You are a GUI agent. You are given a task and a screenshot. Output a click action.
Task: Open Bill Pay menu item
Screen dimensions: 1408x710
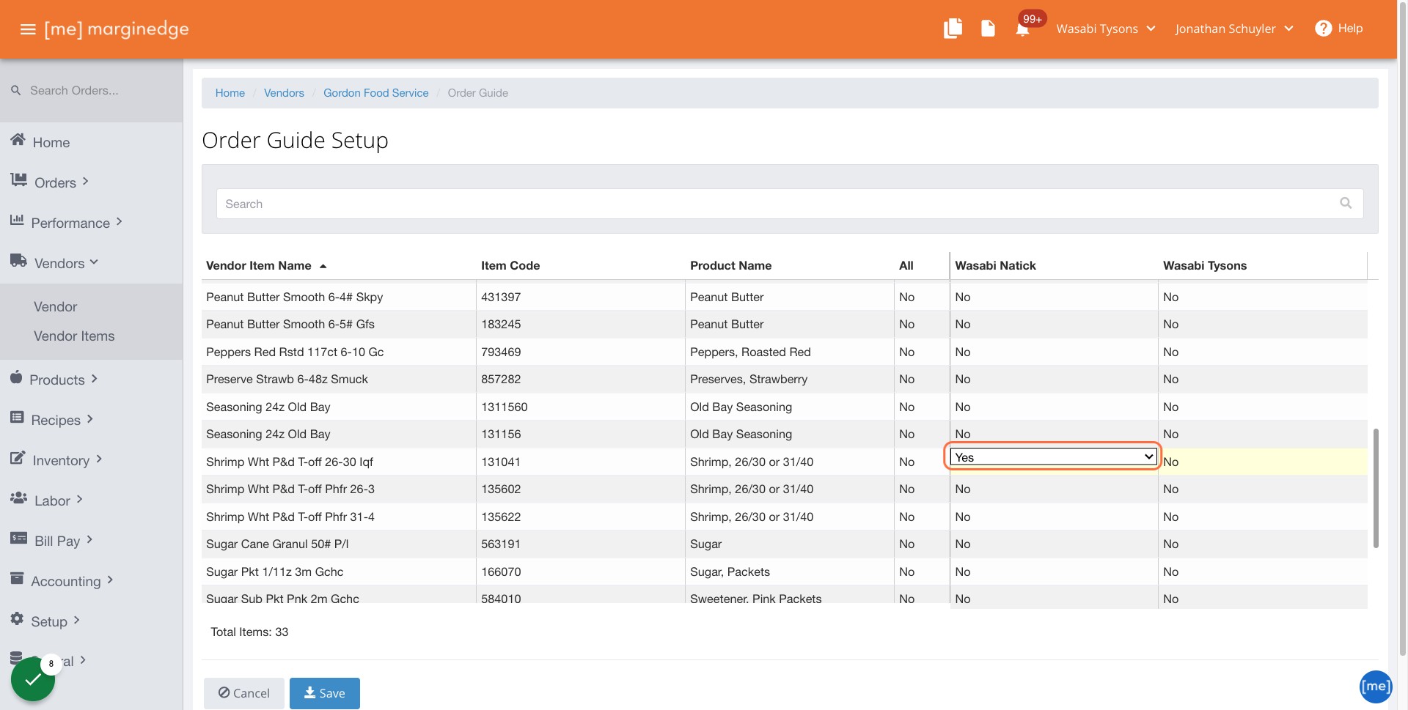(57, 541)
